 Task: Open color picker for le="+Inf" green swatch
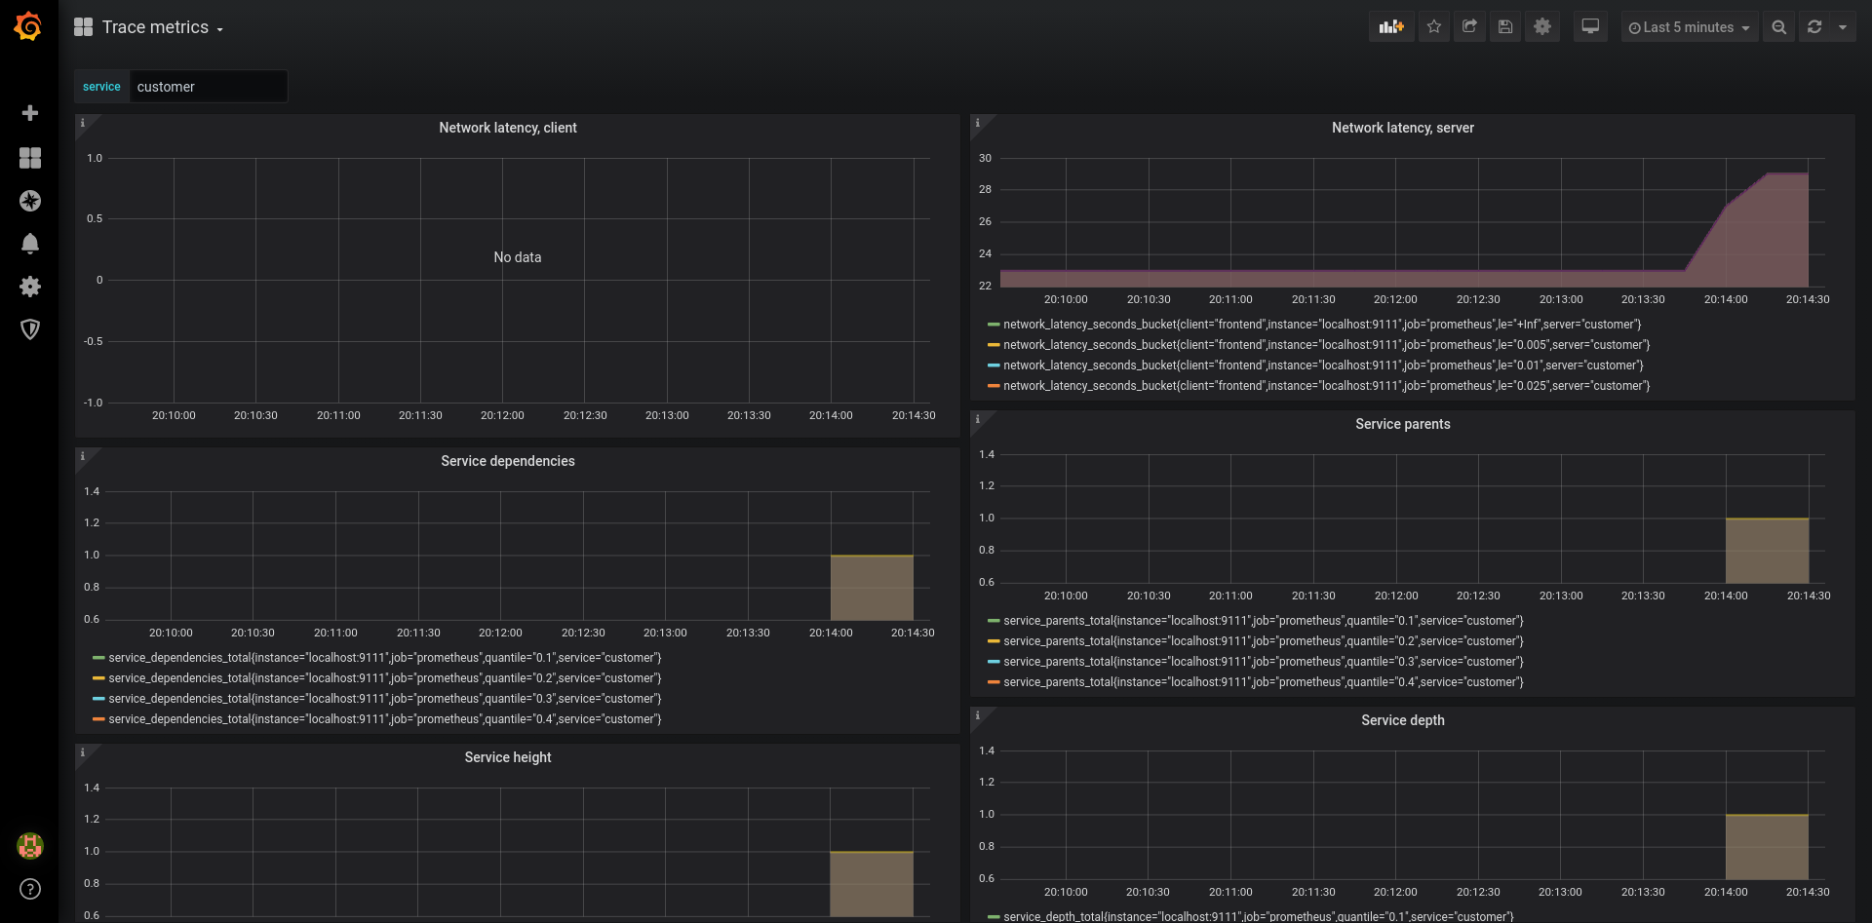994,325
